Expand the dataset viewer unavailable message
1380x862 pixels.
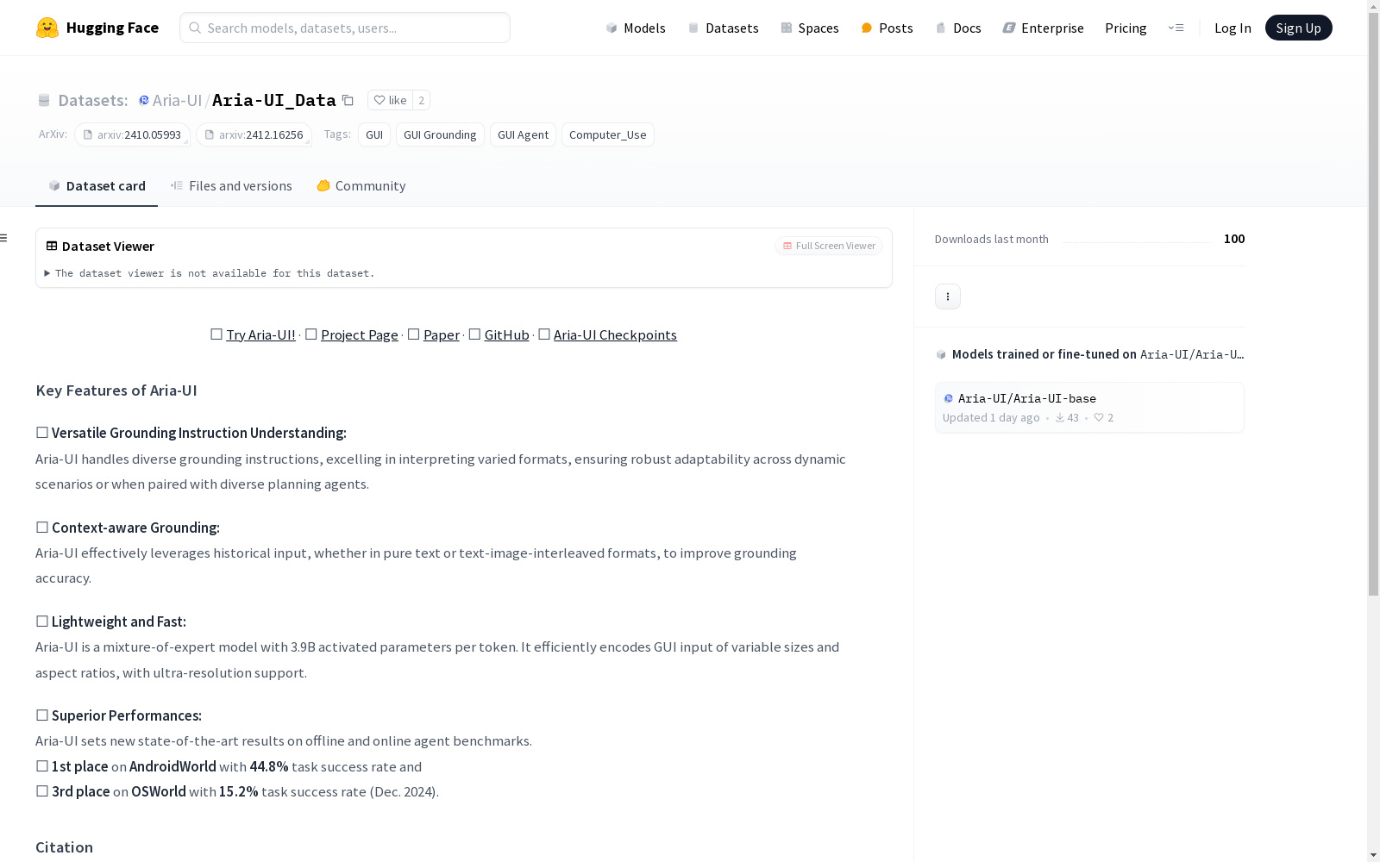[x=210, y=273]
